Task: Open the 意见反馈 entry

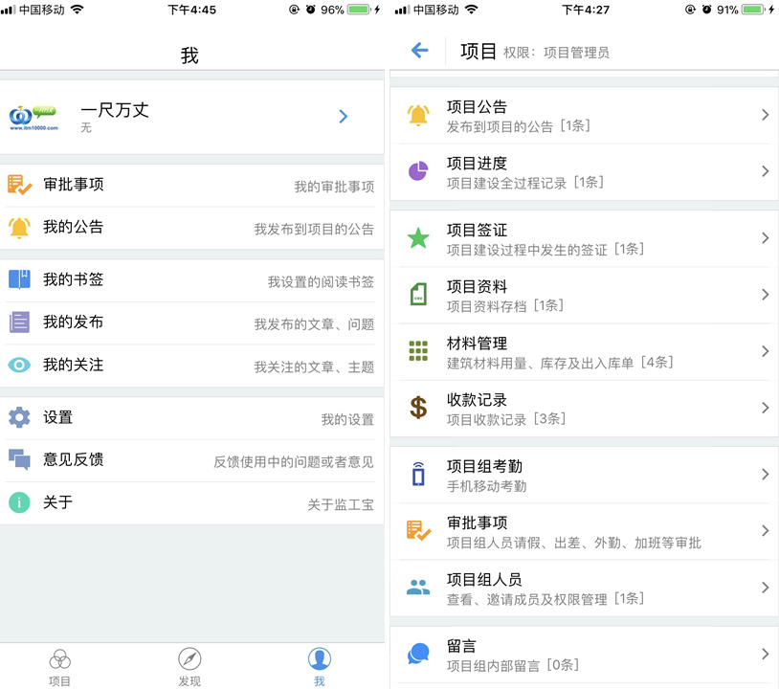Action: (191, 460)
